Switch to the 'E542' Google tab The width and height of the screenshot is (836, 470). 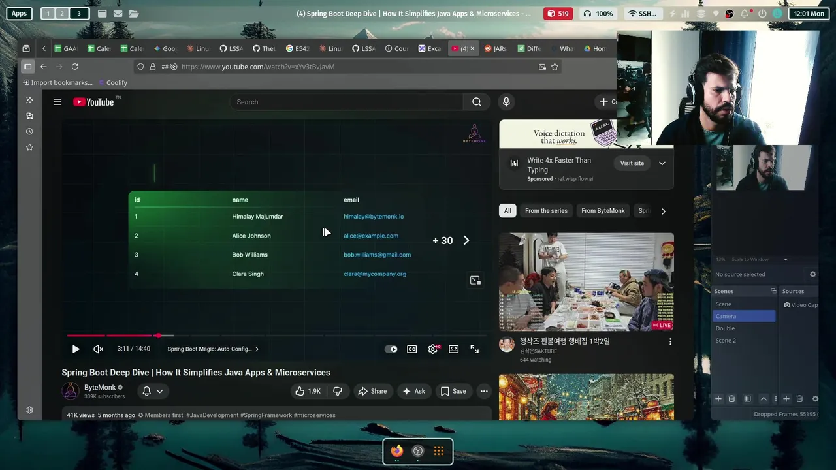[x=297, y=48]
